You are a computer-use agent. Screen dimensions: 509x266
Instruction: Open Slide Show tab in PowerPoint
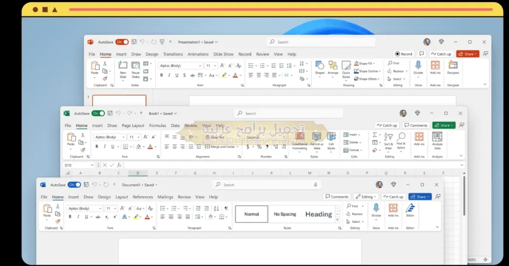point(223,54)
